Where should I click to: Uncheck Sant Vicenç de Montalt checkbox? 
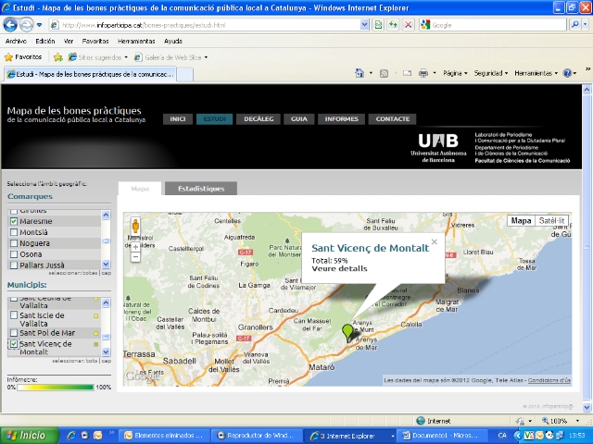pos(14,343)
